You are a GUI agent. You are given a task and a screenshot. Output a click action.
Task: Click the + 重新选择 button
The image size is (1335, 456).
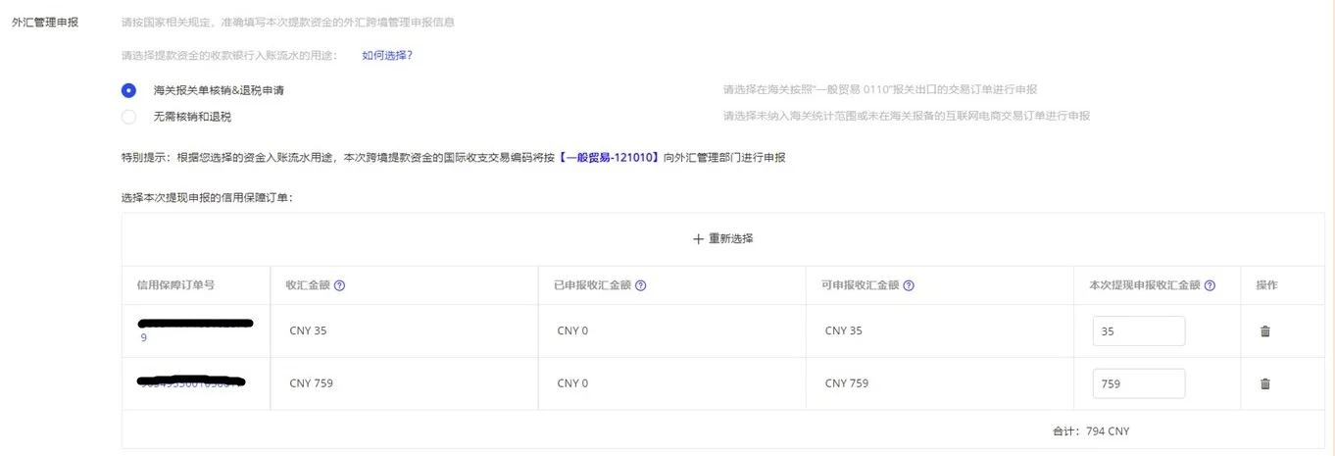click(723, 239)
